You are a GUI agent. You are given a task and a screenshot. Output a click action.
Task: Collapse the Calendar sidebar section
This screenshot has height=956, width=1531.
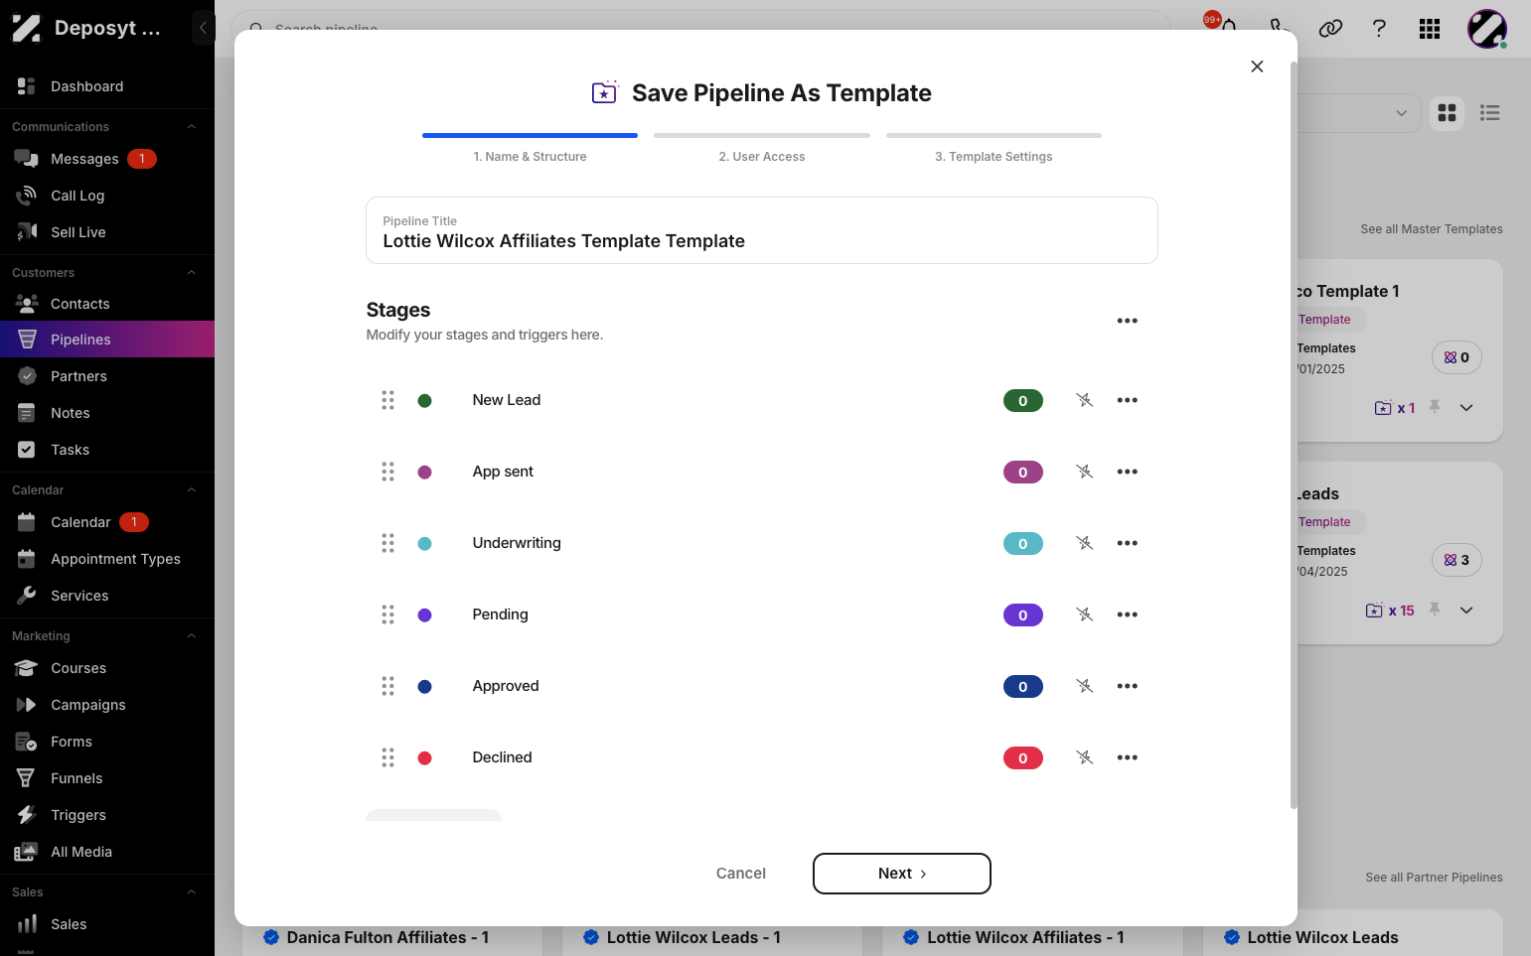tap(192, 490)
